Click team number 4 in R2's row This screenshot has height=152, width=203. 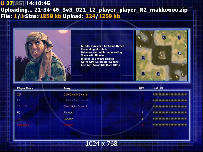point(142,113)
